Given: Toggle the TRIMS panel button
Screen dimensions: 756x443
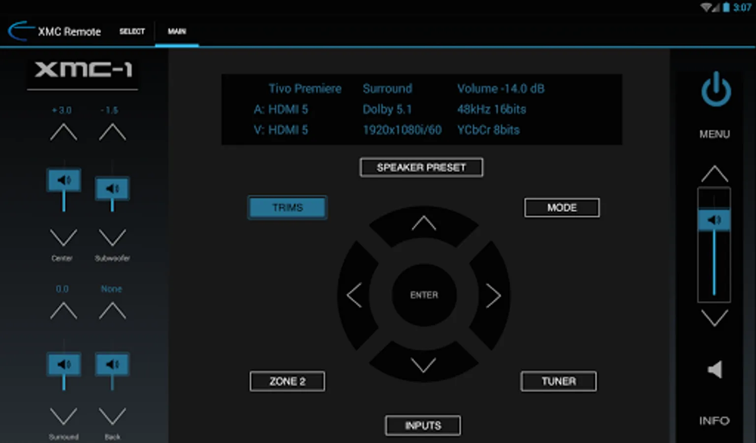Looking at the screenshot, I should 287,208.
